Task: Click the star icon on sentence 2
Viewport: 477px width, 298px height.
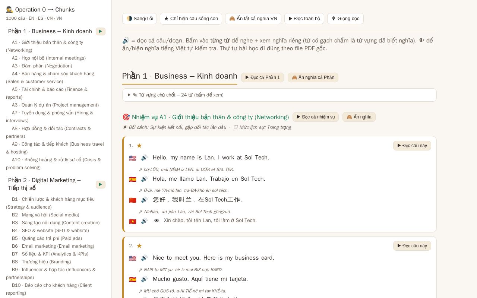Action: (139, 246)
